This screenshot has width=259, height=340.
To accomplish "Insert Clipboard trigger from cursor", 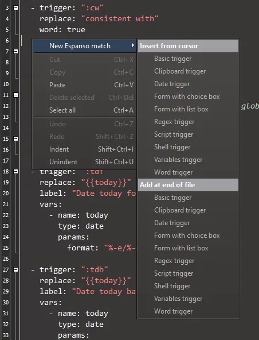I will pyautogui.click(x=188, y=71).
